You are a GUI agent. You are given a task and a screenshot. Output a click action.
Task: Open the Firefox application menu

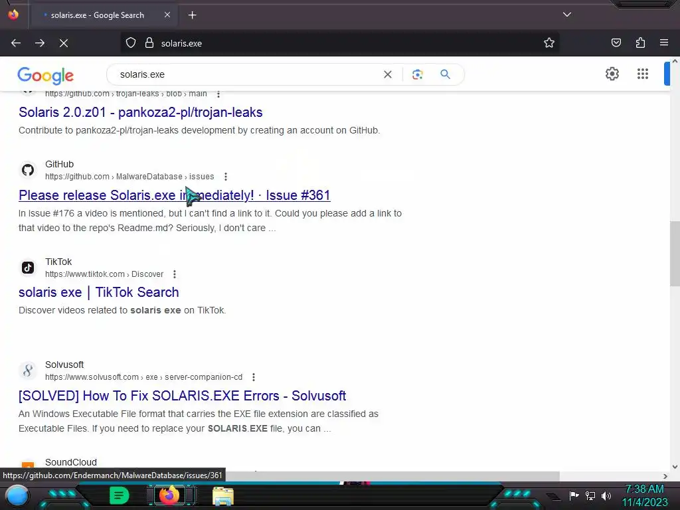(x=664, y=42)
